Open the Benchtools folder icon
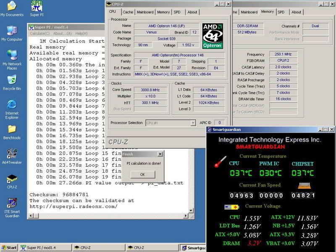 [x=12, y=129]
